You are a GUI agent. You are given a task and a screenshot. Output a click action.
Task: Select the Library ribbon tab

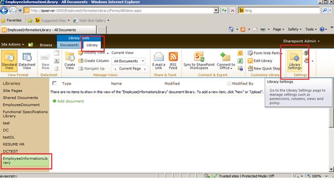pos(92,45)
